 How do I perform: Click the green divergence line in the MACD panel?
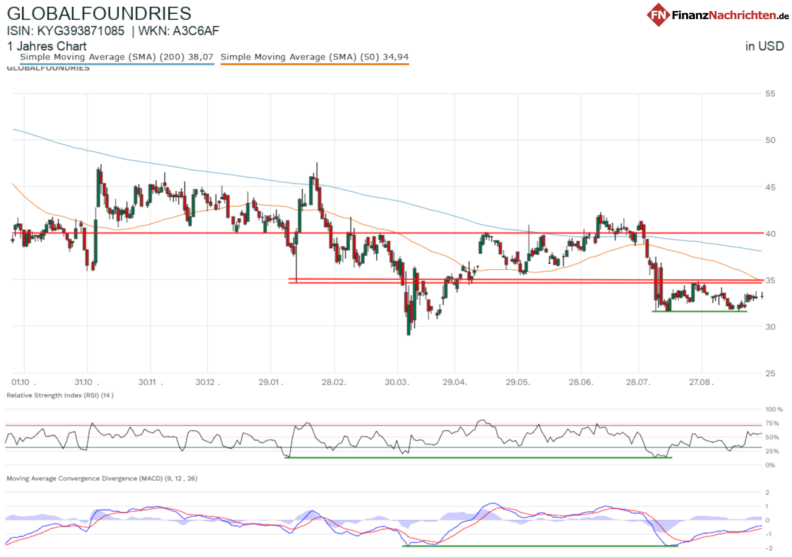click(x=540, y=546)
